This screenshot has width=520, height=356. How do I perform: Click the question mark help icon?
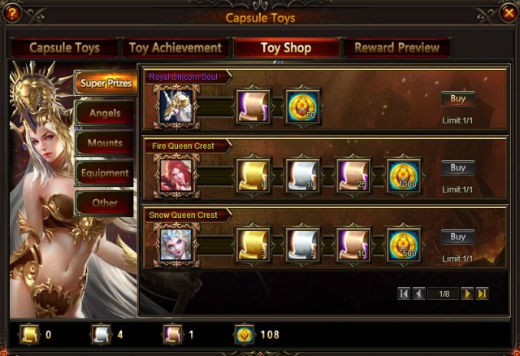pyautogui.click(x=12, y=13)
